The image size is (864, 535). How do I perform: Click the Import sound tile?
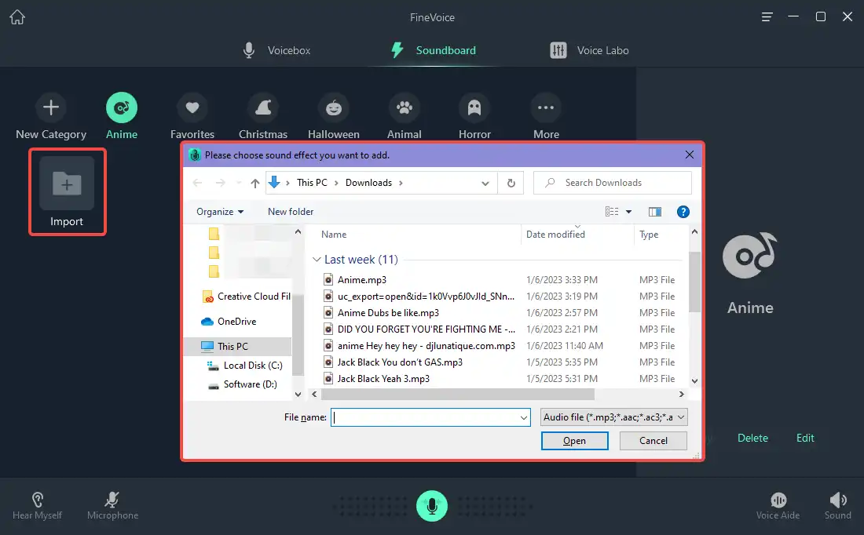coord(67,191)
